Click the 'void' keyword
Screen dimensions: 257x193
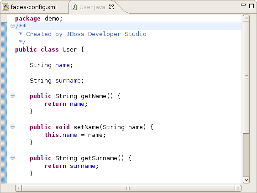pyautogui.click(x=63, y=127)
